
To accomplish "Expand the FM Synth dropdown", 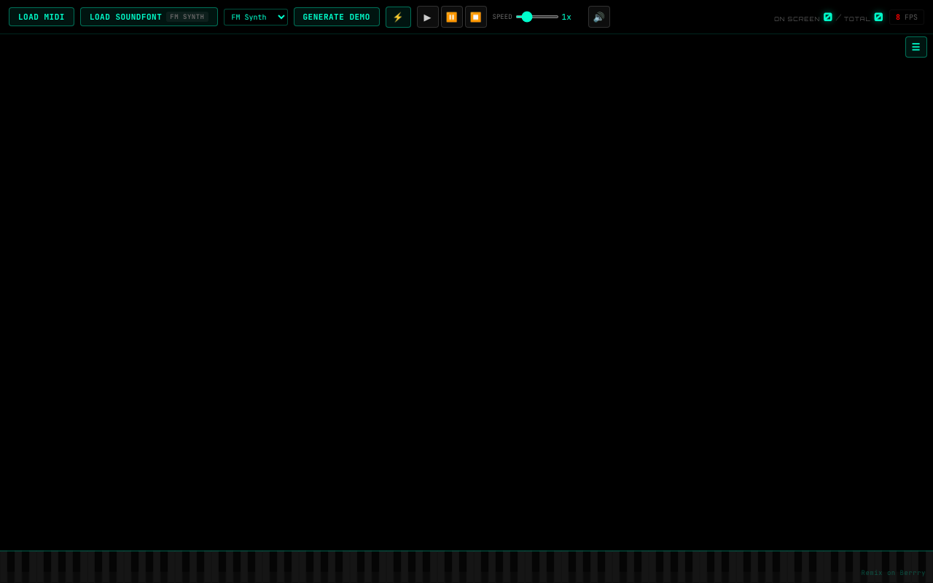I will pos(255,17).
